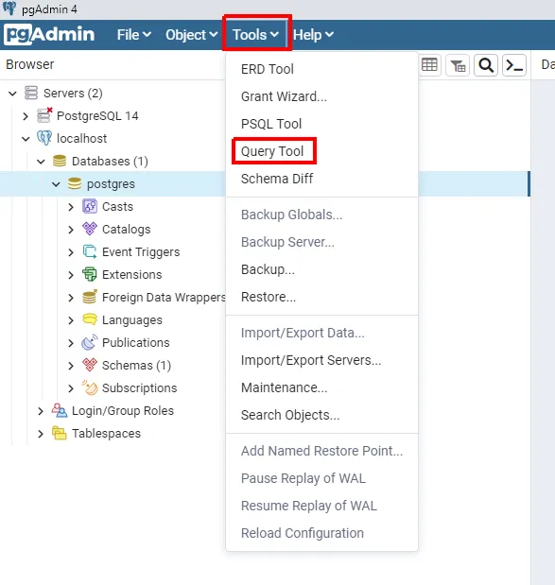Click the Databases (1) label
Viewport: 555px width, 585px height.
(110, 162)
